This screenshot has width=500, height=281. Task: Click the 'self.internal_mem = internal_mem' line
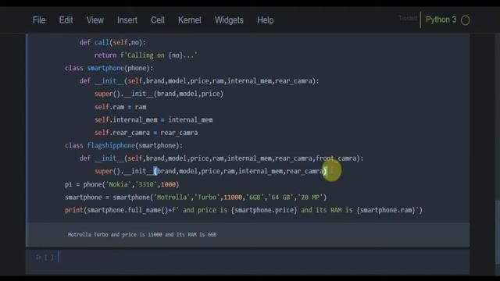pyautogui.click(x=153, y=119)
